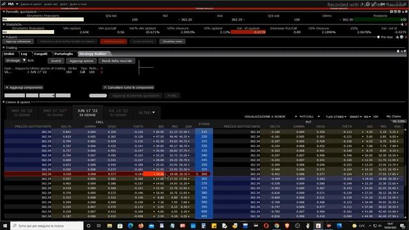Open Brave browser from taskbar
This screenshot has width=409, height=230.
pyautogui.click(x=287, y=226)
